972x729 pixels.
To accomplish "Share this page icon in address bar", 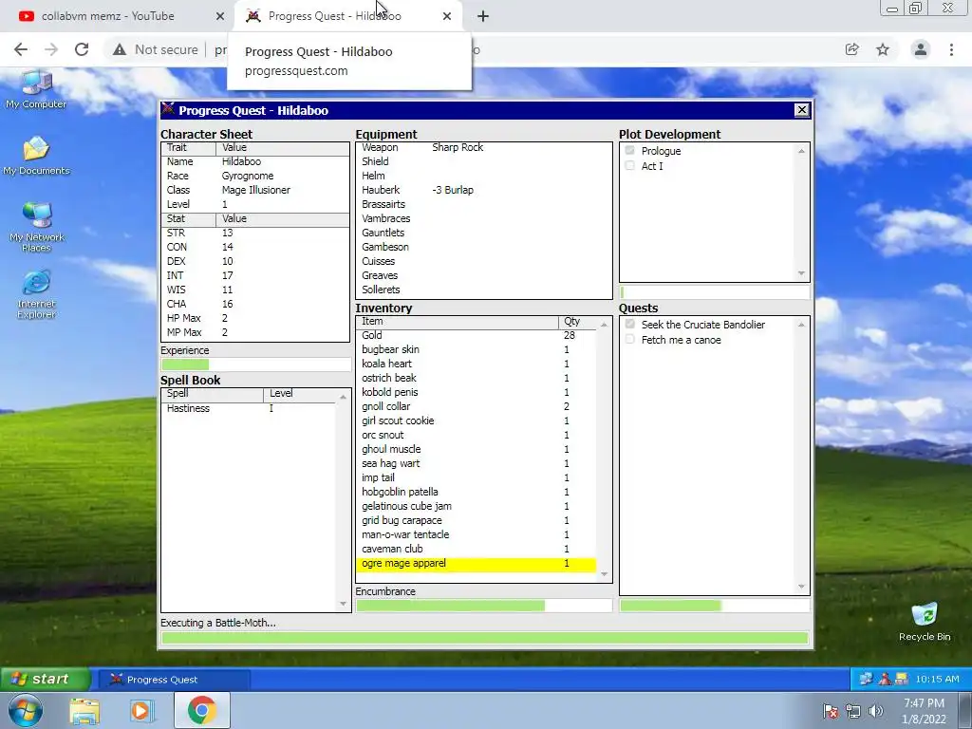I will tap(852, 49).
